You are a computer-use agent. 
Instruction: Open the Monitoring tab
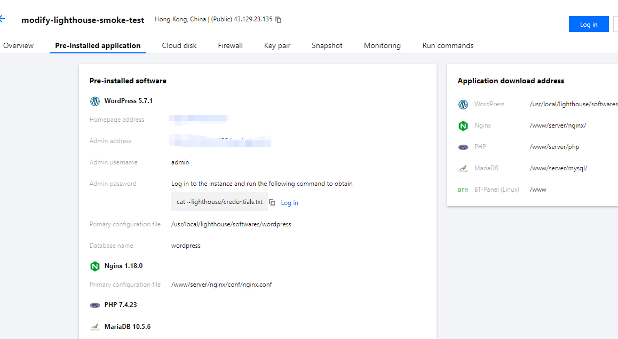(382, 45)
